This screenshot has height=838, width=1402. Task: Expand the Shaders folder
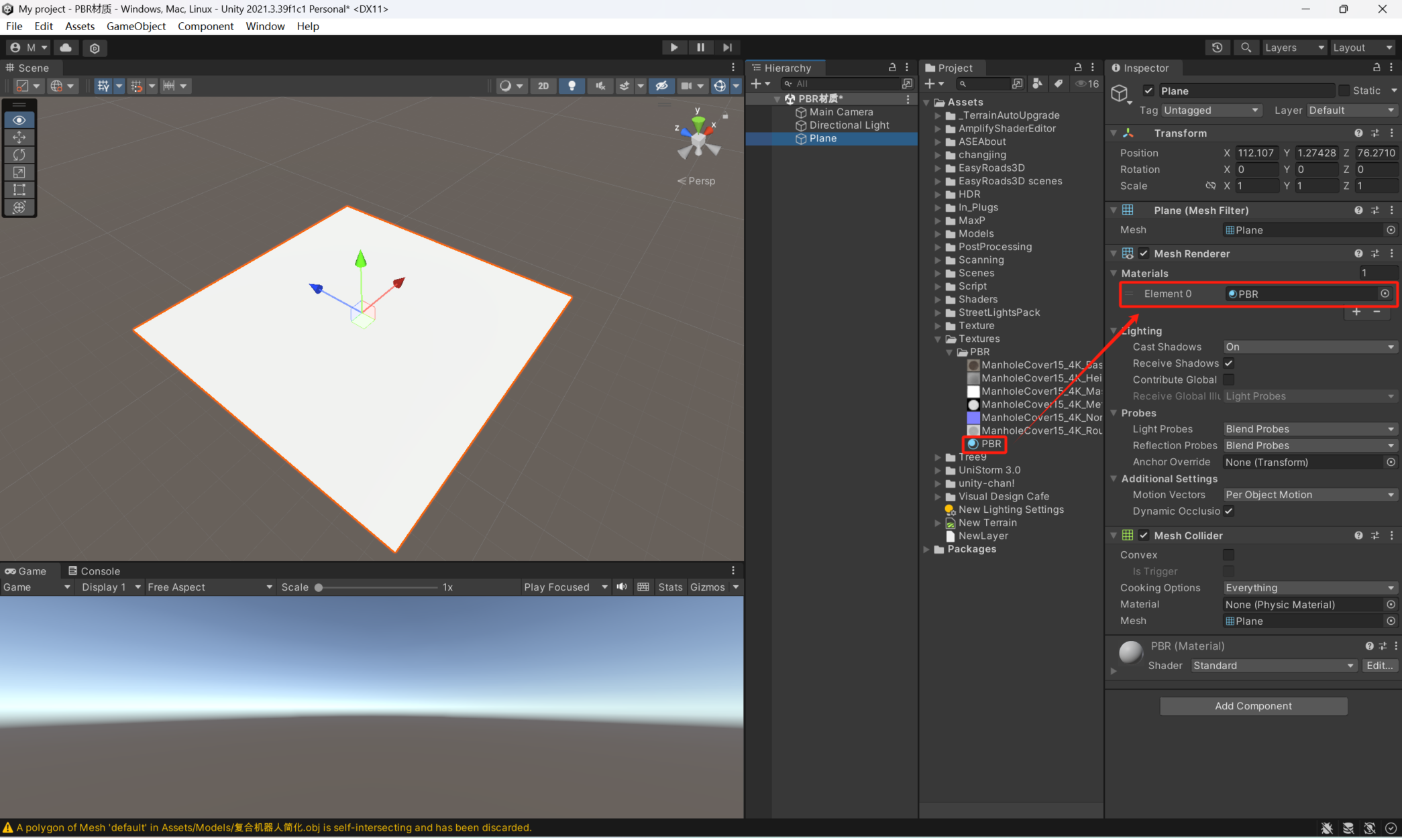coord(938,300)
